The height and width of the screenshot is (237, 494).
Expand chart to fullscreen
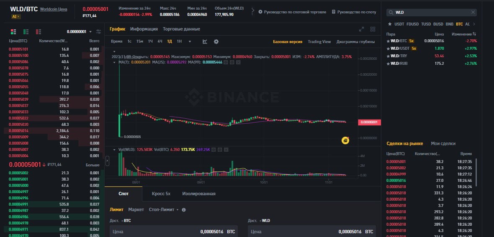pyautogui.click(x=361, y=29)
